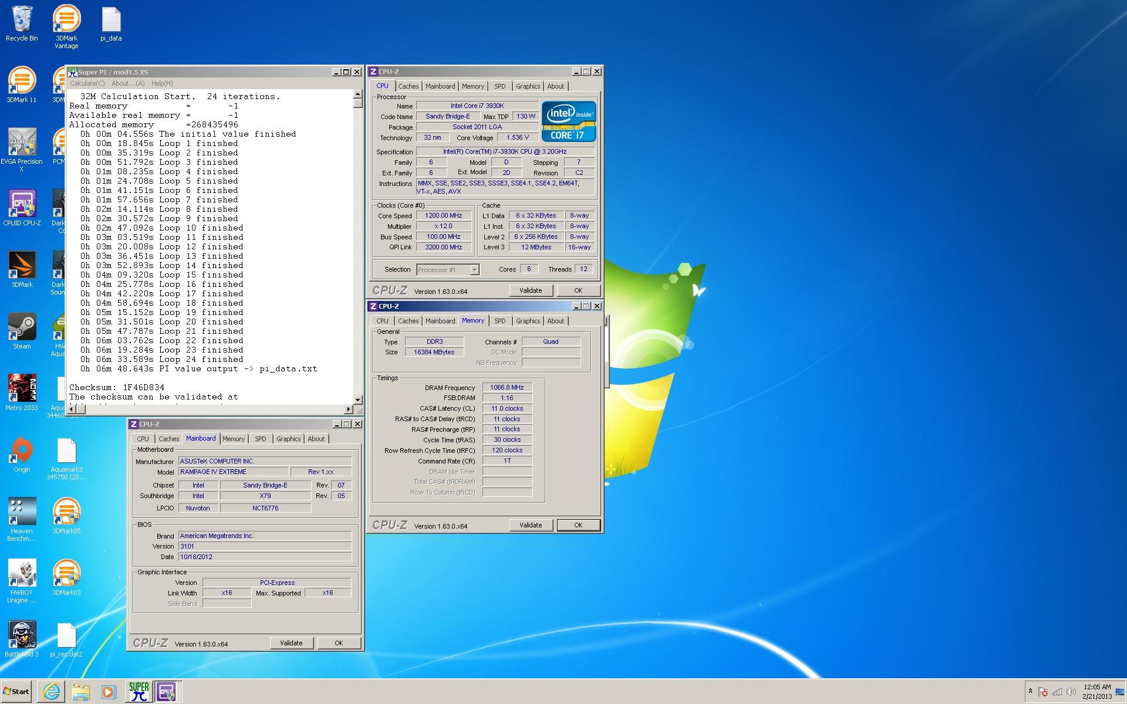Viewport: 1127px width, 704px height.
Task: Click Validate in the CPU tab window
Action: click(531, 290)
